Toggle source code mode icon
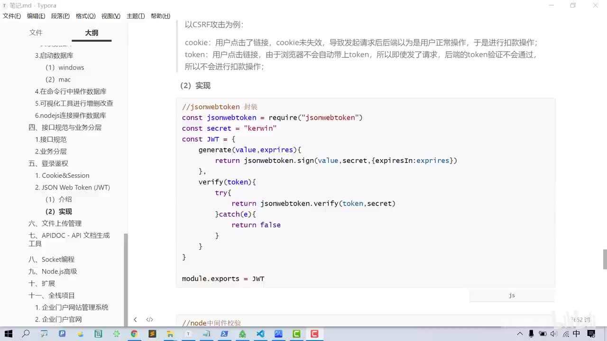This screenshot has width=607, height=341. 149,320
